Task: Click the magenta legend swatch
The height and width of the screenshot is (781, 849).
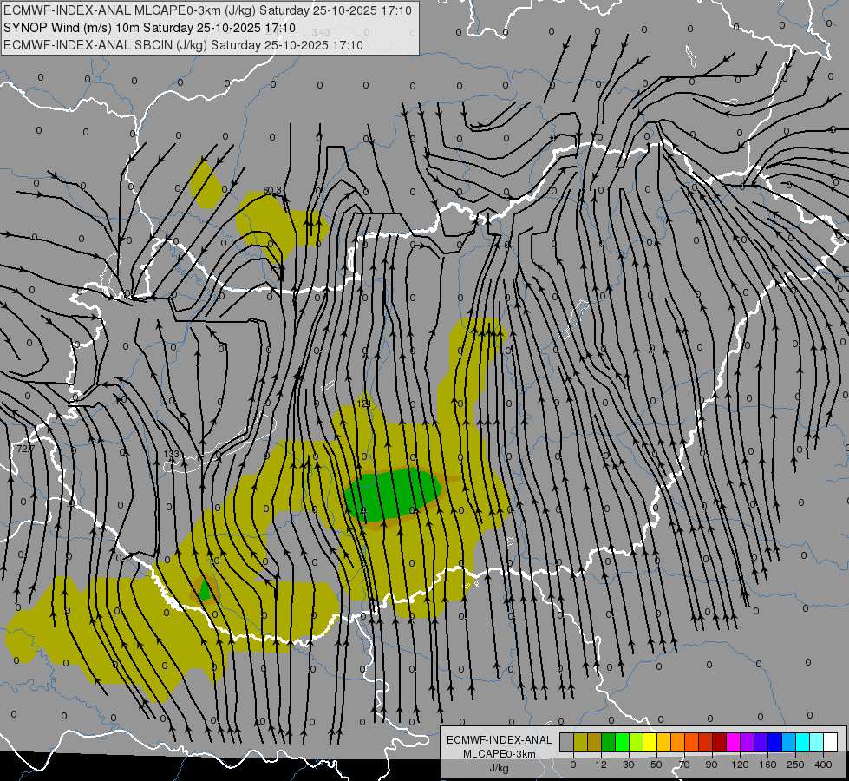Action: pos(733,742)
